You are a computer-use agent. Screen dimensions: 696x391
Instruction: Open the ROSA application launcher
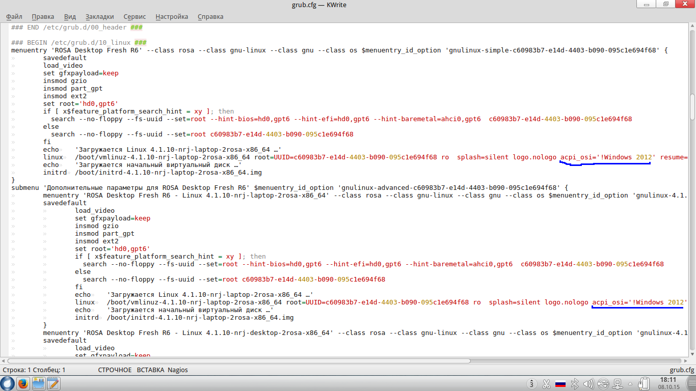click(7, 383)
